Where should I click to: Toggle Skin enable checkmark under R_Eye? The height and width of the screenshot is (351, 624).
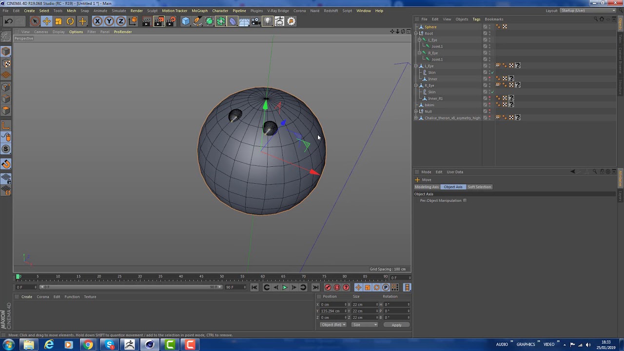(492, 92)
